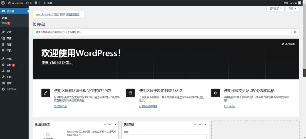This screenshot has height=139, width=306.
Task: Click the 文章 pin icon in sidebar
Action: [3, 32]
